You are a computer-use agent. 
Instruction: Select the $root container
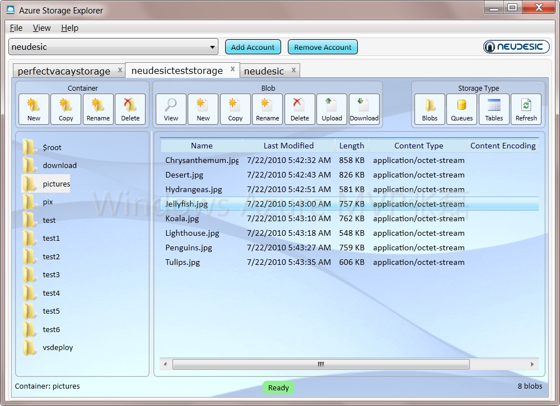coord(42,147)
